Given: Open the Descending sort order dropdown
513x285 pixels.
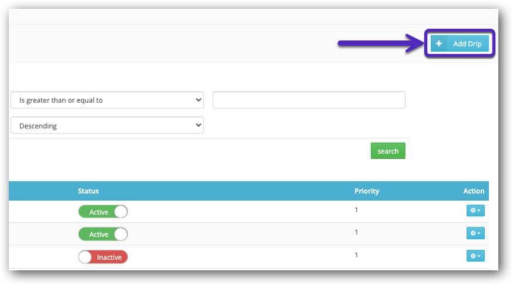Looking at the screenshot, I should pyautogui.click(x=107, y=125).
